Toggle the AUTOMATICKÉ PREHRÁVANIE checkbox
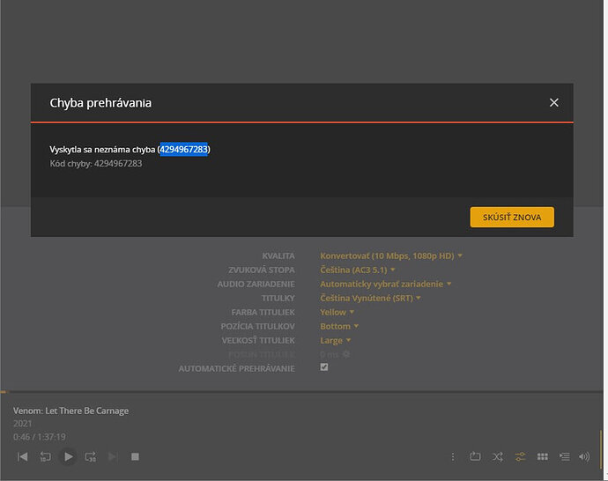The height and width of the screenshot is (481, 608). click(x=324, y=367)
